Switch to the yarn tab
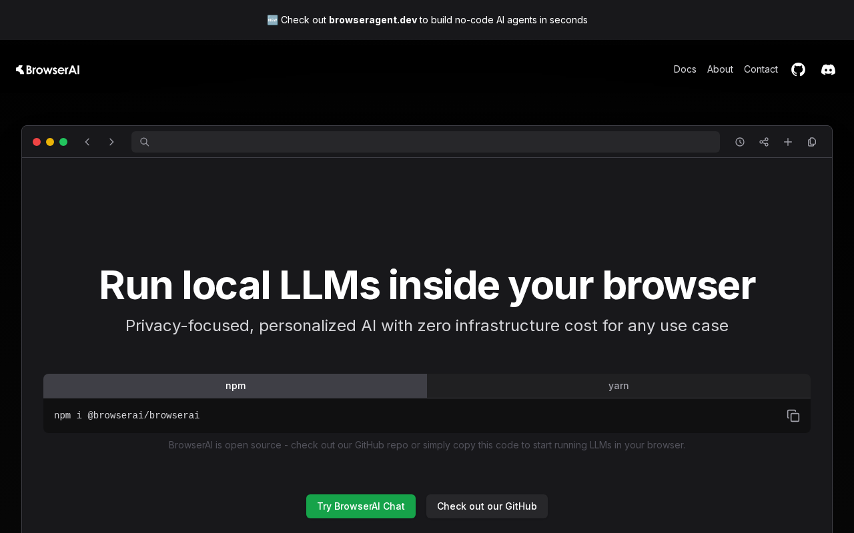This screenshot has width=854, height=533. [618, 386]
